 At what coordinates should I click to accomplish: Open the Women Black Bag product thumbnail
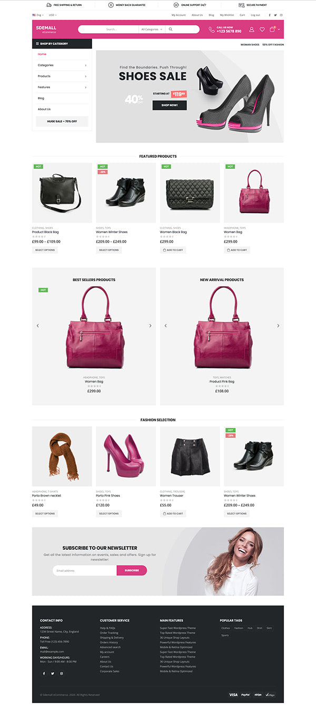pyautogui.click(x=190, y=193)
